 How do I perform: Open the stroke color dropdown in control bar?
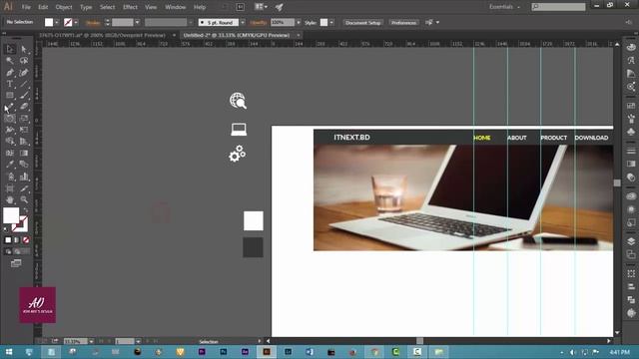(x=76, y=22)
